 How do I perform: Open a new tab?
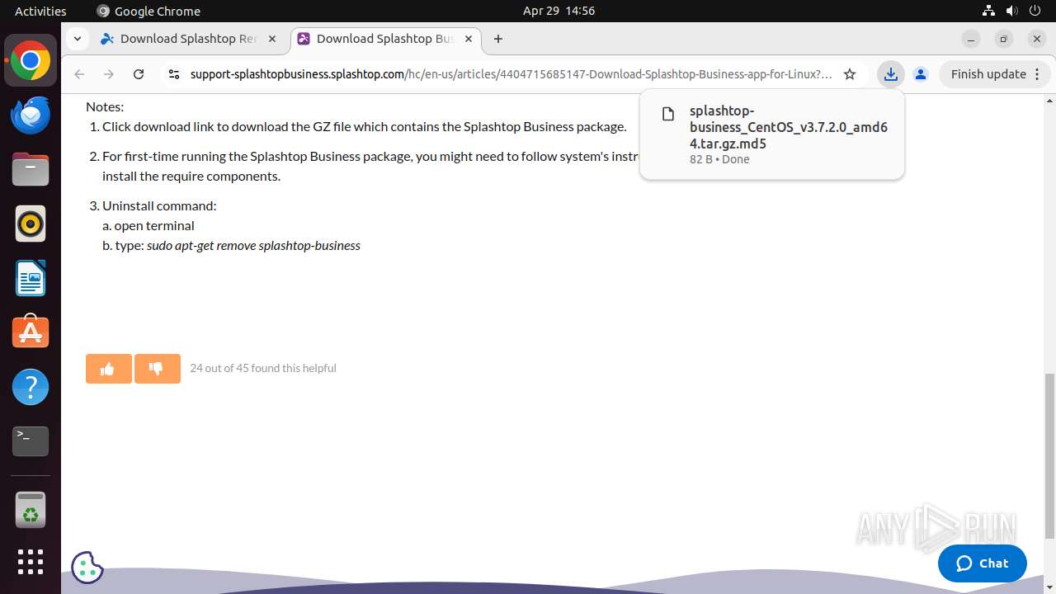pos(498,39)
